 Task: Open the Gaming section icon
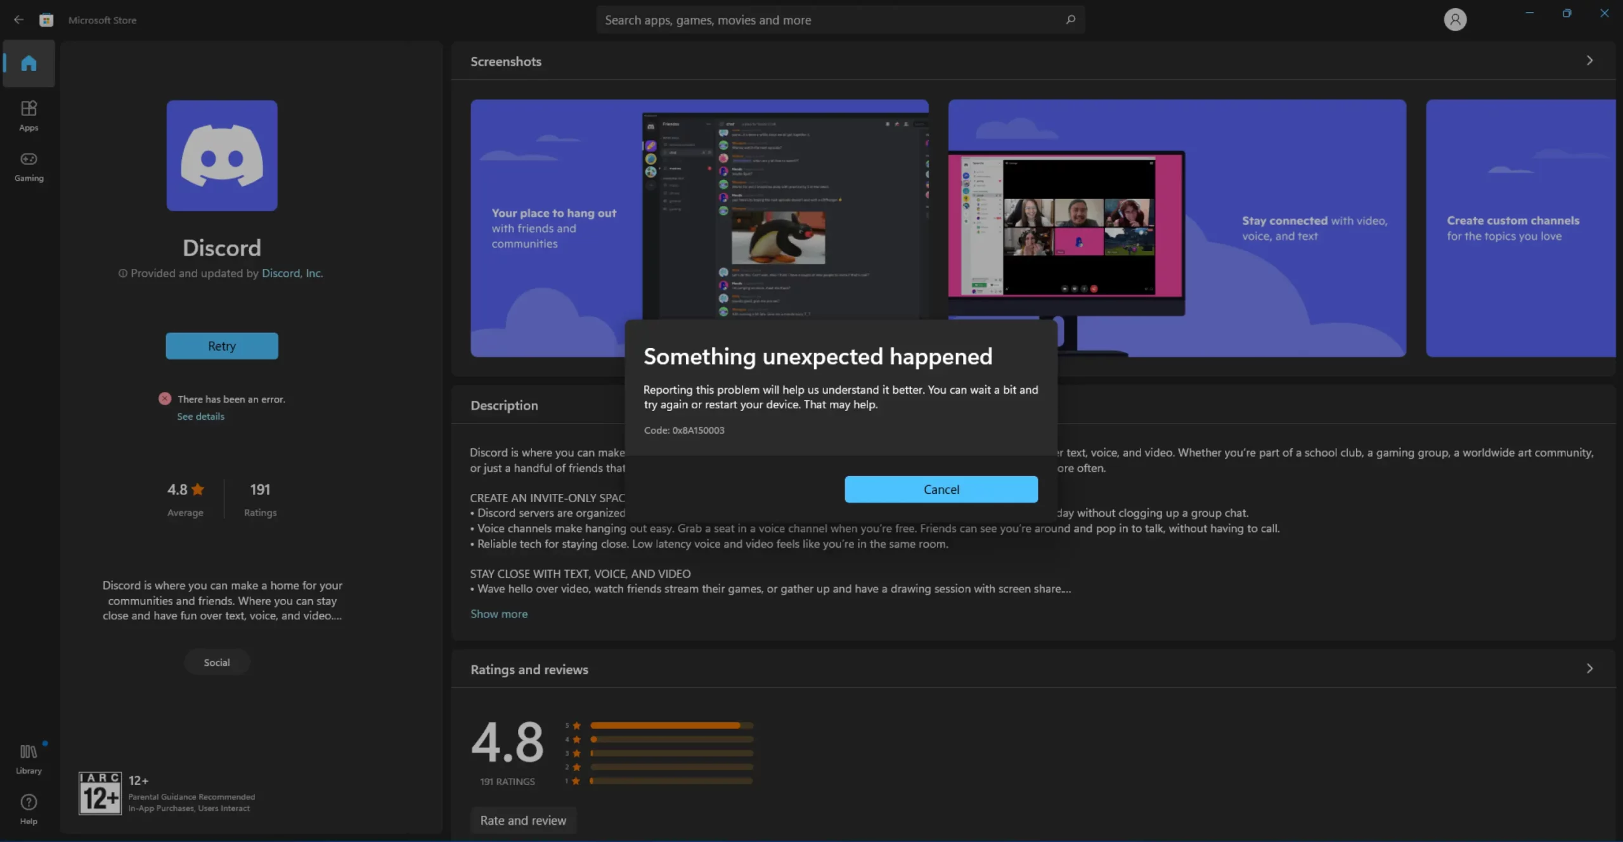point(29,159)
